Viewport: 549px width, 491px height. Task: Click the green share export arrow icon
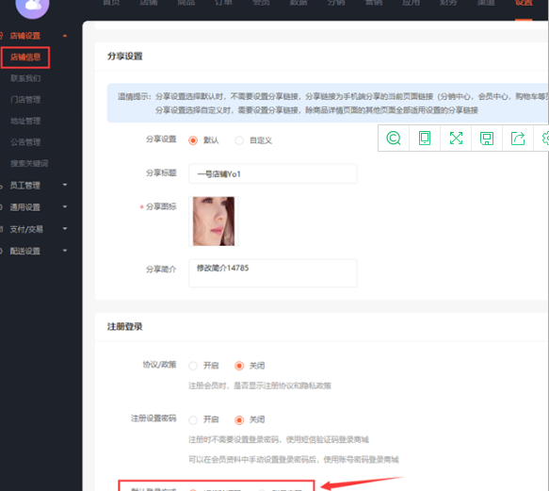tap(518, 139)
